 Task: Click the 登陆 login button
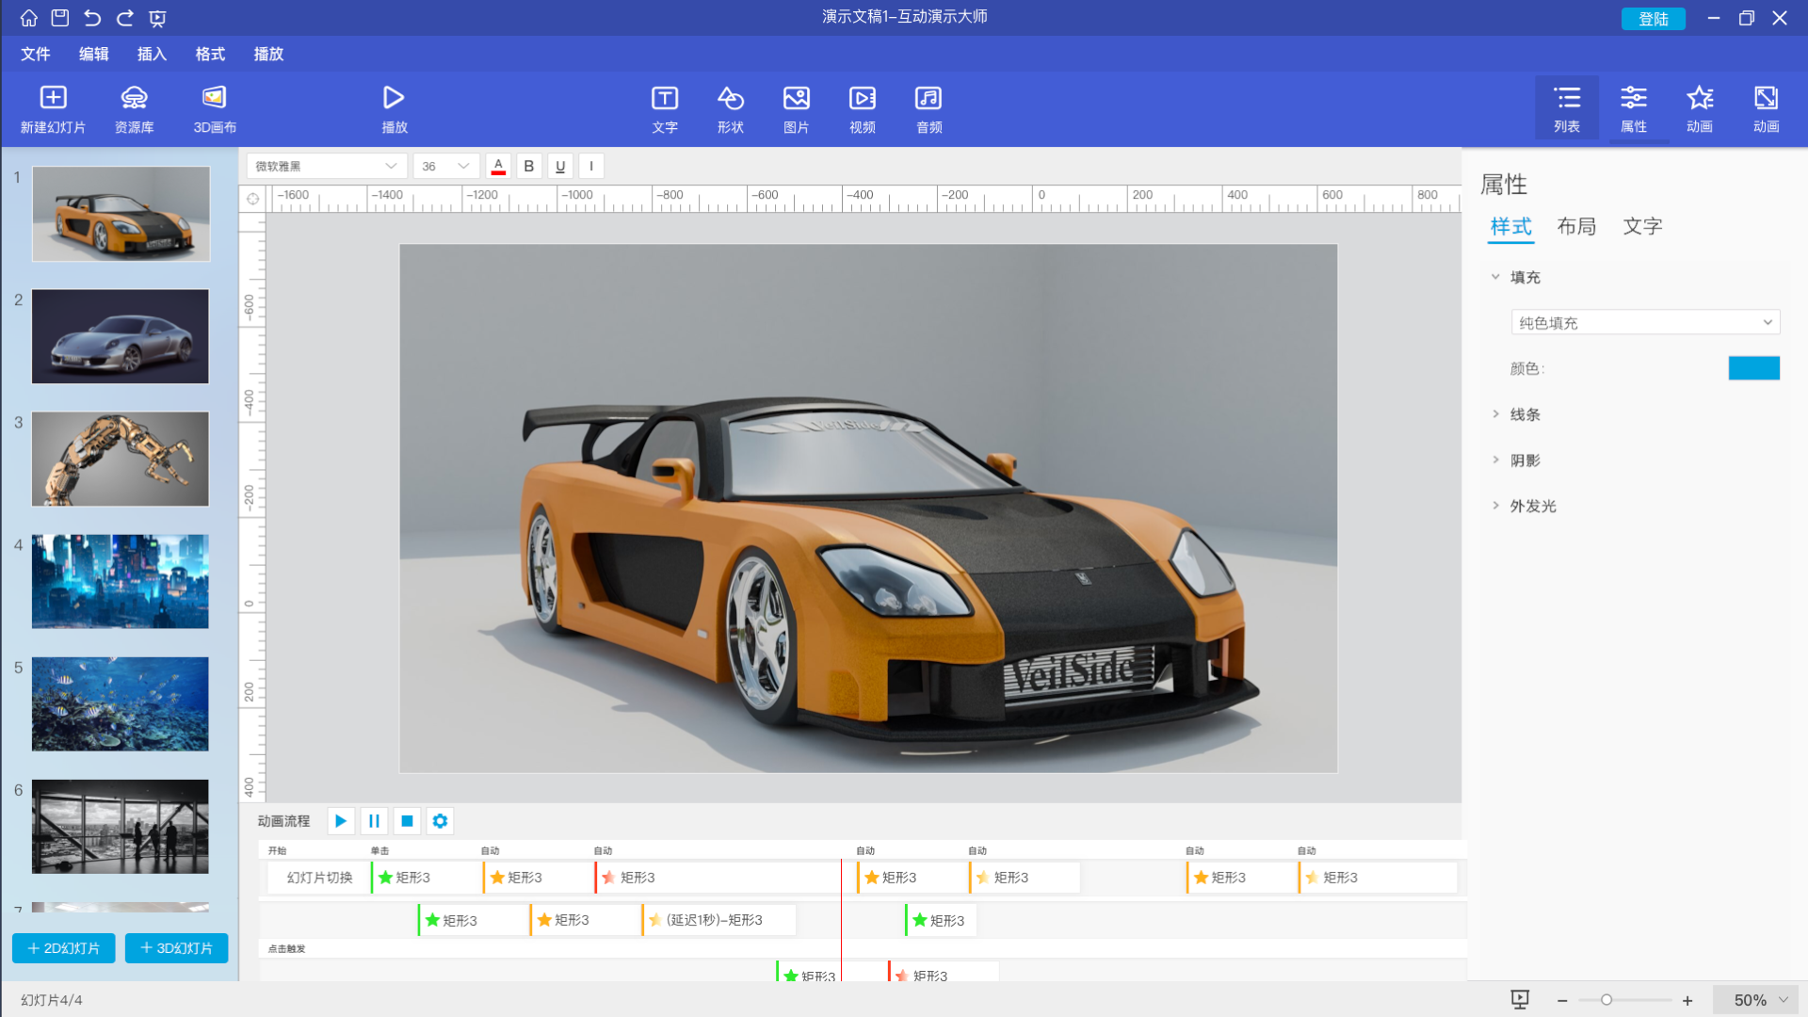pos(1653,19)
